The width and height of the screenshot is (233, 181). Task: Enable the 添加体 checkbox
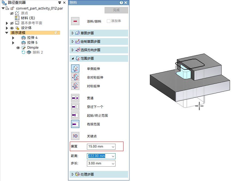108,21
